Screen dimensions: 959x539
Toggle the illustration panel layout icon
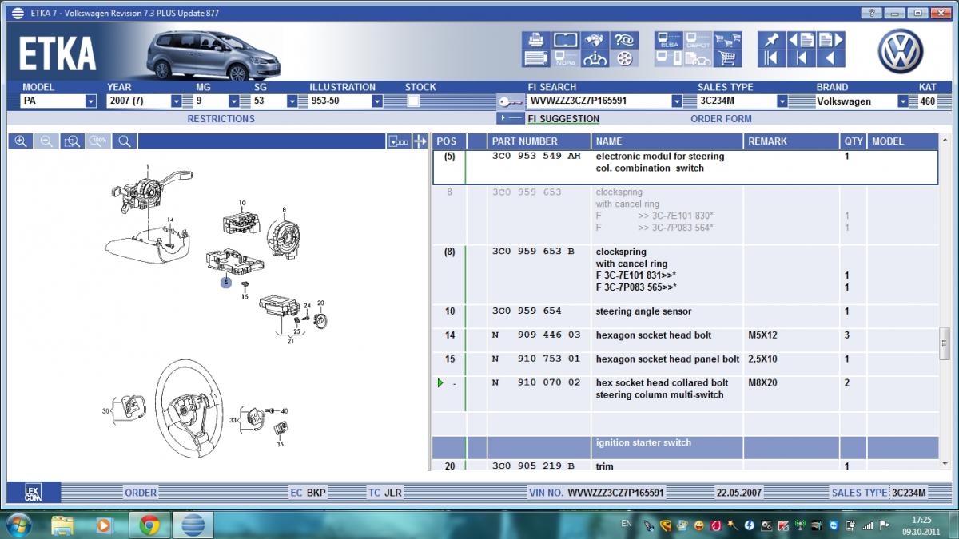pyautogui.click(x=398, y=141)
